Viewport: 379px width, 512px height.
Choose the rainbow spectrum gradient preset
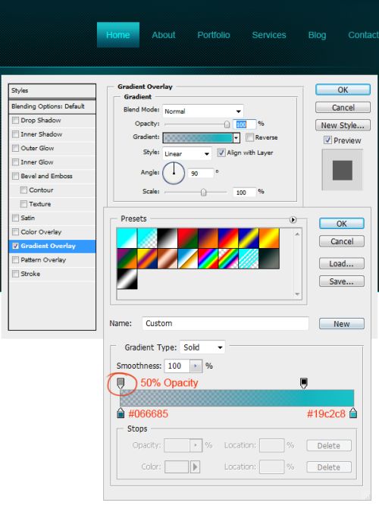click(x=208, y=259)
